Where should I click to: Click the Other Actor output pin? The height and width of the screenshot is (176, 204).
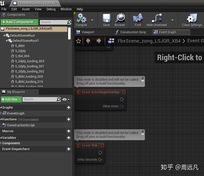pyautogui.click(x=122, y=106)
